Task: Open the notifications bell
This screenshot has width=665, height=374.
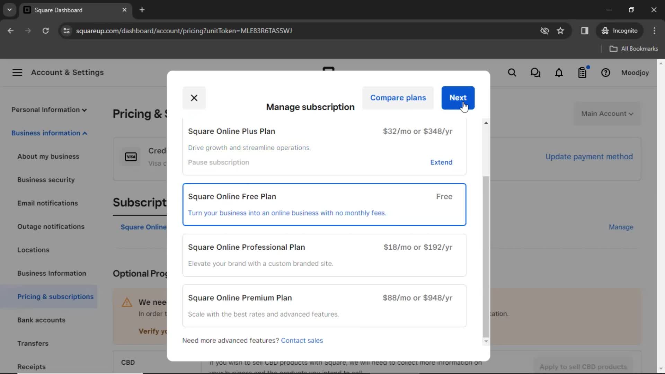Action: [x=559, y=73]
